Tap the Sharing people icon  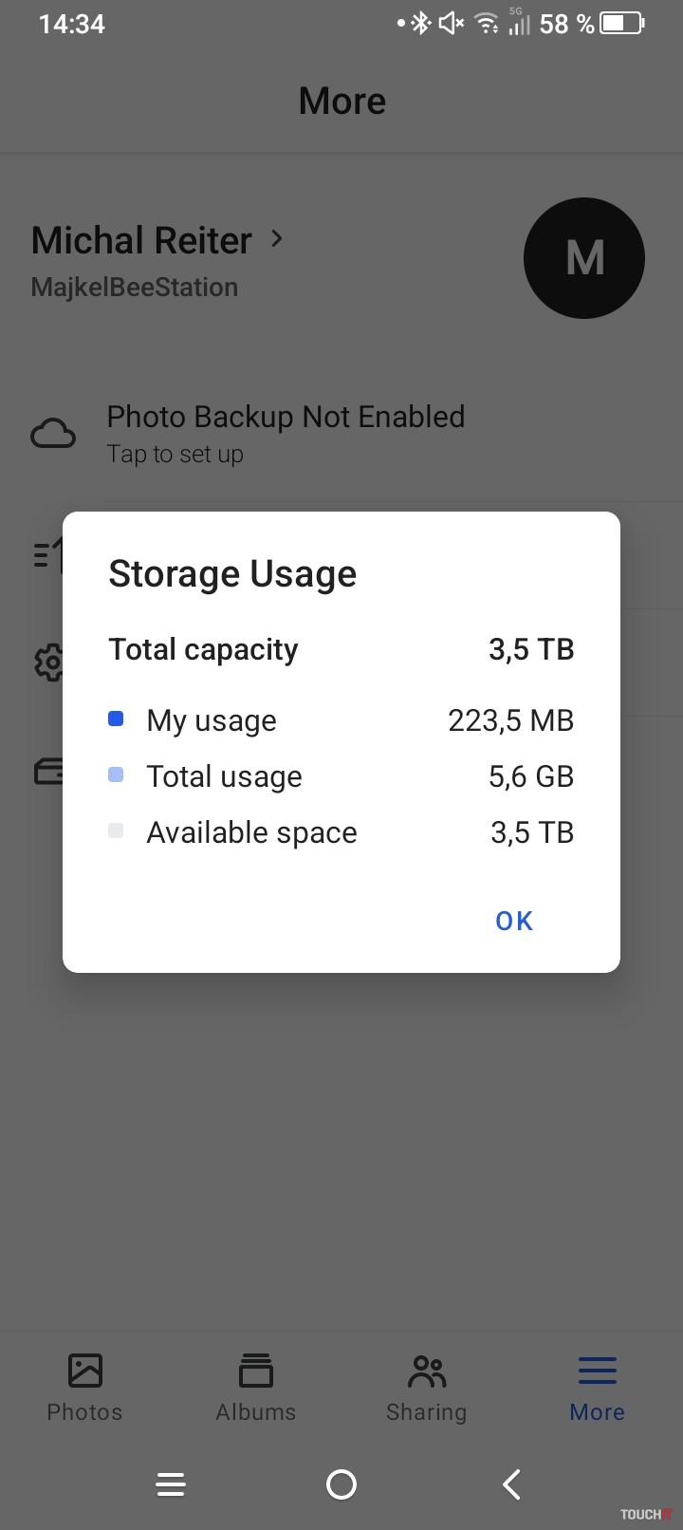(x=427, y=1371)
